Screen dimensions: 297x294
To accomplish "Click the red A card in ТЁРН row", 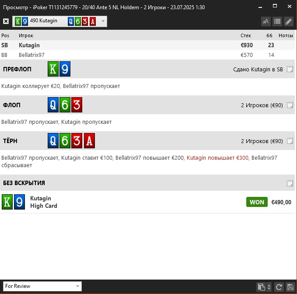I will coord(89,140).
